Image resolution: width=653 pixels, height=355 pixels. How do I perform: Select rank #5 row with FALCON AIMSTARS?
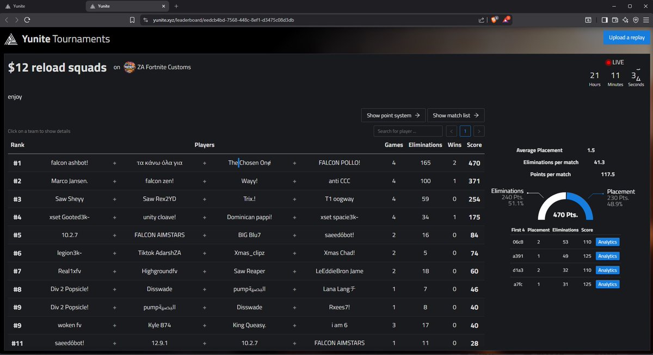246,235
